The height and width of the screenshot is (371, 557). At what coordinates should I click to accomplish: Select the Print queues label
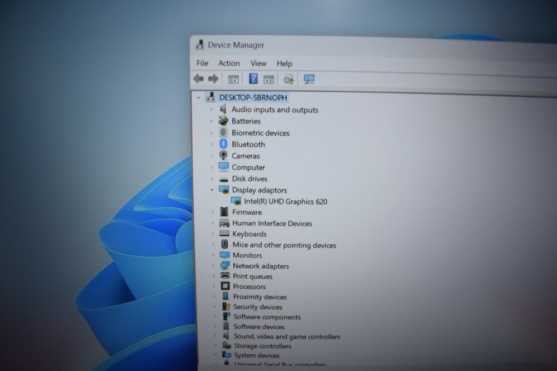[252, 276]
